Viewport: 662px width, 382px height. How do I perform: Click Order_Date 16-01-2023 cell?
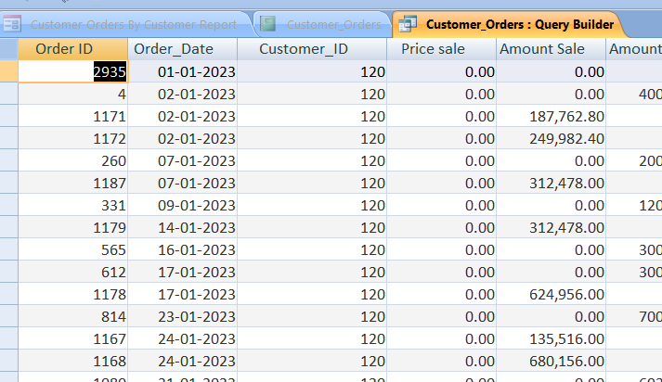[182, 250]
